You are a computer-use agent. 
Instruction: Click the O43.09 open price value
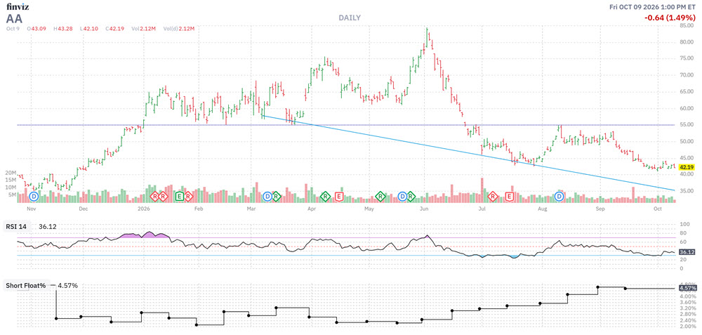[x=37, y=29]
